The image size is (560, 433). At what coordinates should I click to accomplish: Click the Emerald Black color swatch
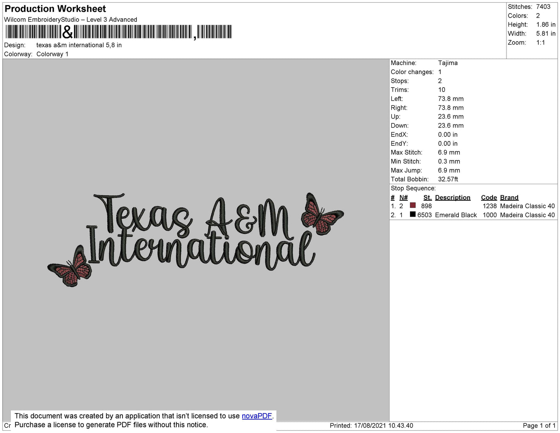(413, 214)
